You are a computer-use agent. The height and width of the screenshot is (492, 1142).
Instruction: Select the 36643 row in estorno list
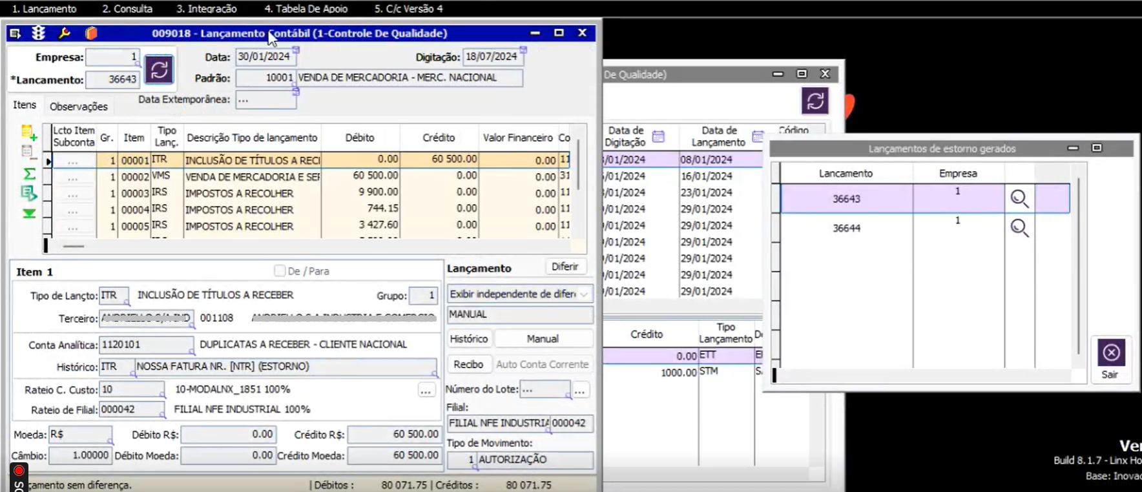coord(846,199)
